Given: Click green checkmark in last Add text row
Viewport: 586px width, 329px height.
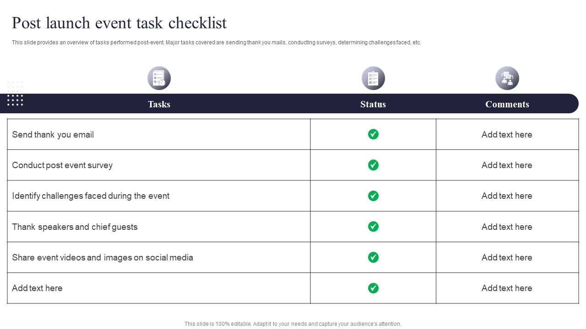Looking at the screenshot, I should point(373,288).
